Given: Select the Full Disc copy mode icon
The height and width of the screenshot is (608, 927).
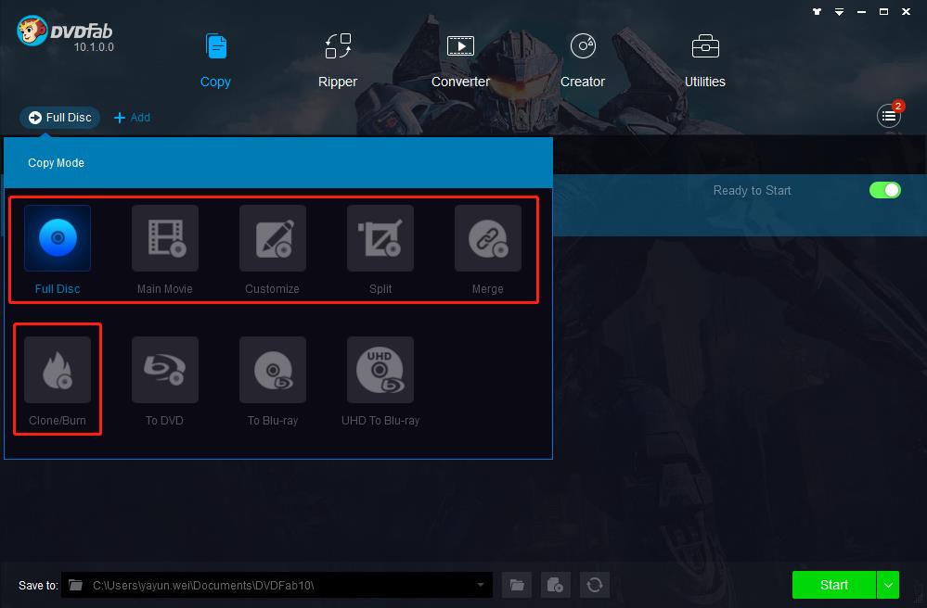Looking at the screenshot, I should (58, 238).
